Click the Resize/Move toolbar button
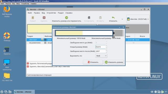The height and width of the screenshot is (94, 168). (66, 19)
